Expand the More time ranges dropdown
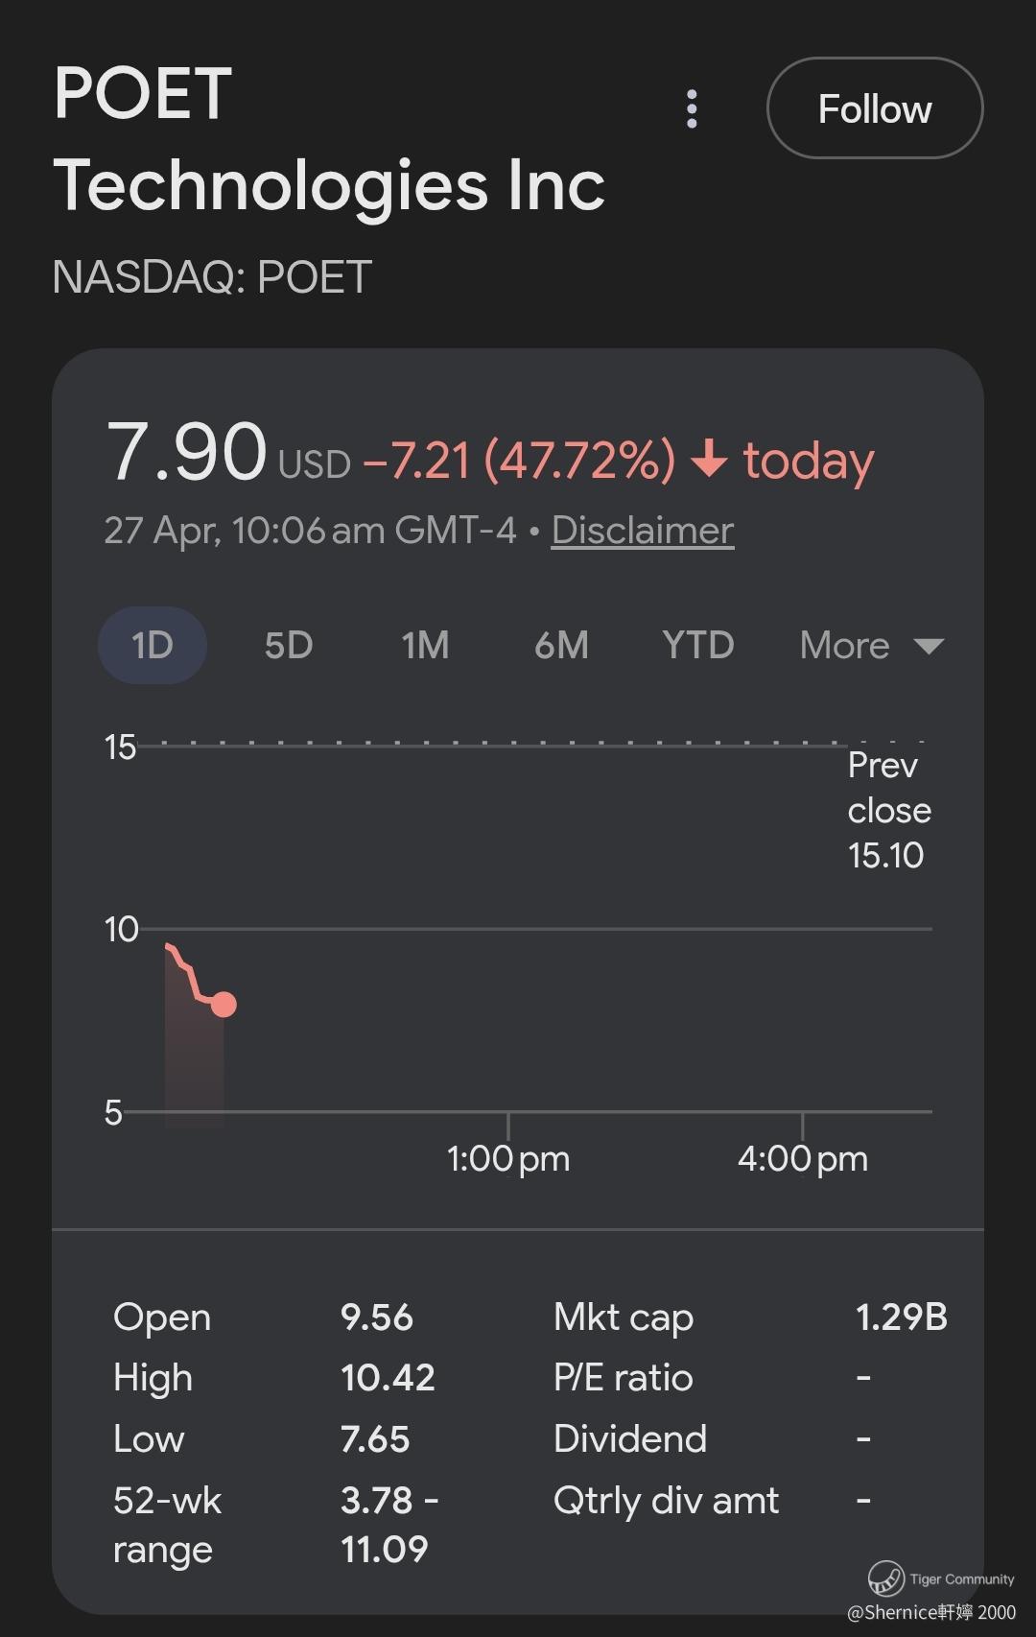This screenshot has width=1036, height=1637. [871, 645]
